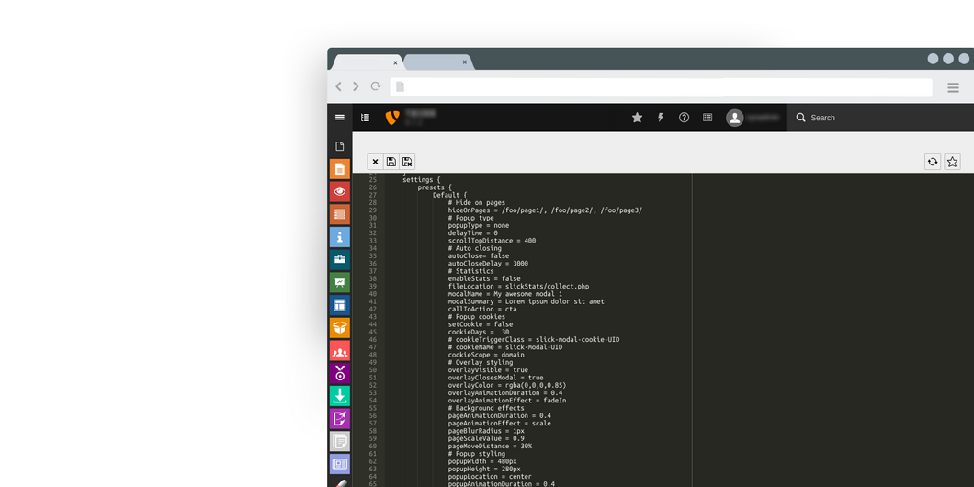The image size is (974, 487).
Task: Open the orange Page module in sidebar
Action: coord(340,169)
